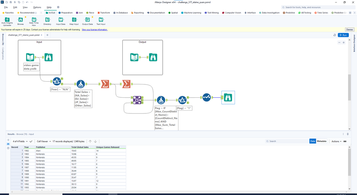357x195 pixels.
Task: Select the Flag Formula node
Action: [161, 100]
